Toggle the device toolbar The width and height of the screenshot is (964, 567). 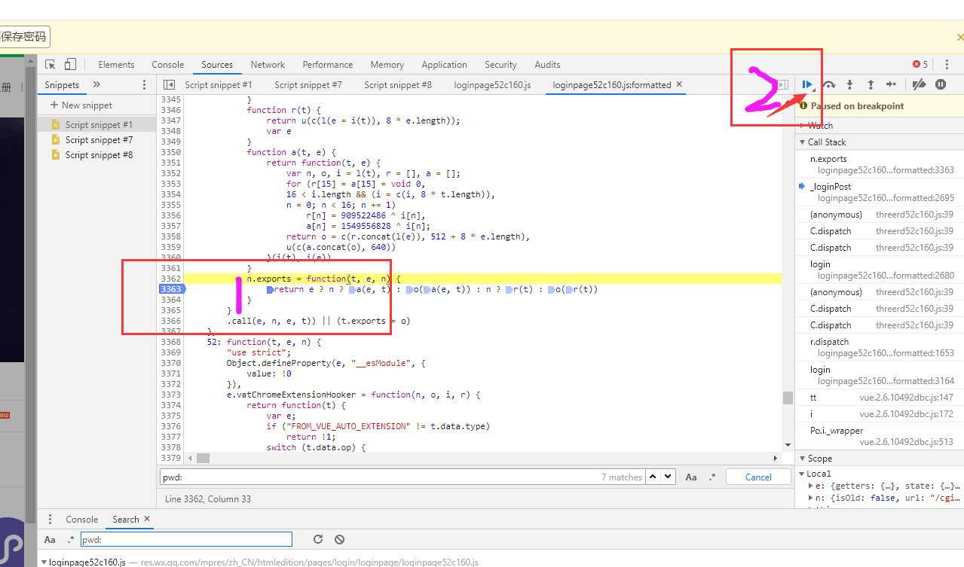click(70, 65)
